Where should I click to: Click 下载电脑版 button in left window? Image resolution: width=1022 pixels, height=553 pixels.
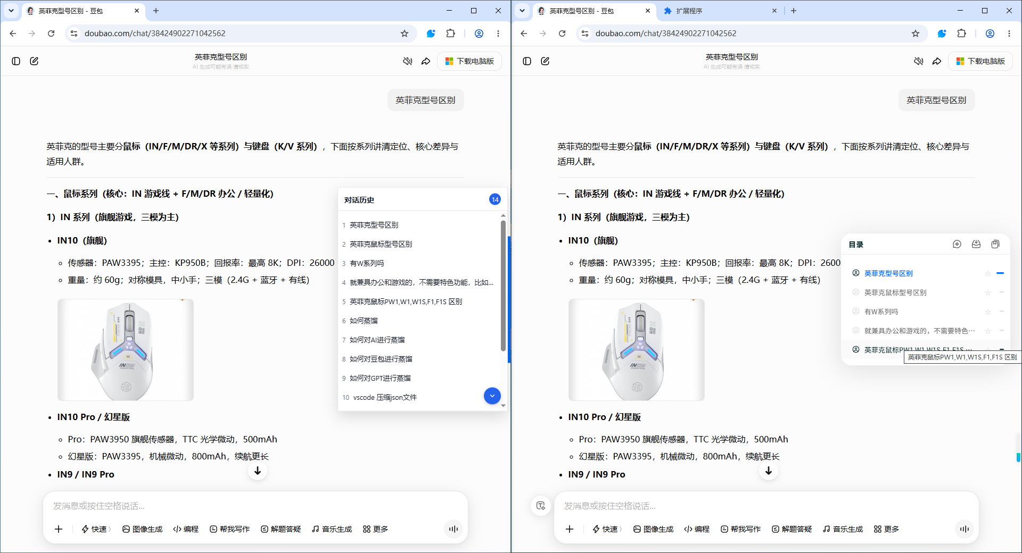(469, 61)
